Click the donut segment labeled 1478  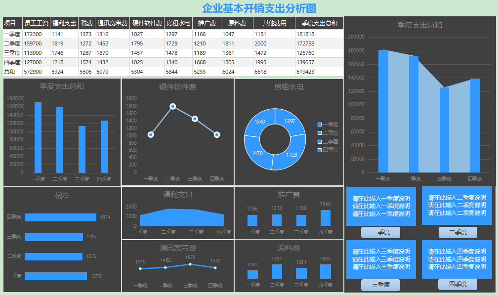point(258,154)
